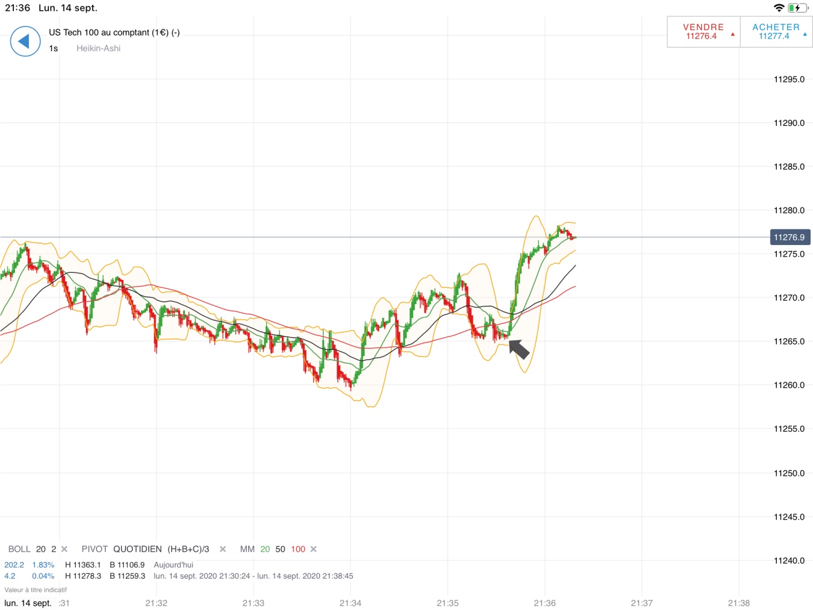
Task: Open the US Tech 100 instrument title
Action: pos(114,33)
